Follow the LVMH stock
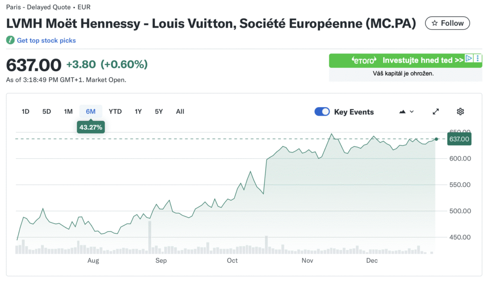 click(447, 23)
